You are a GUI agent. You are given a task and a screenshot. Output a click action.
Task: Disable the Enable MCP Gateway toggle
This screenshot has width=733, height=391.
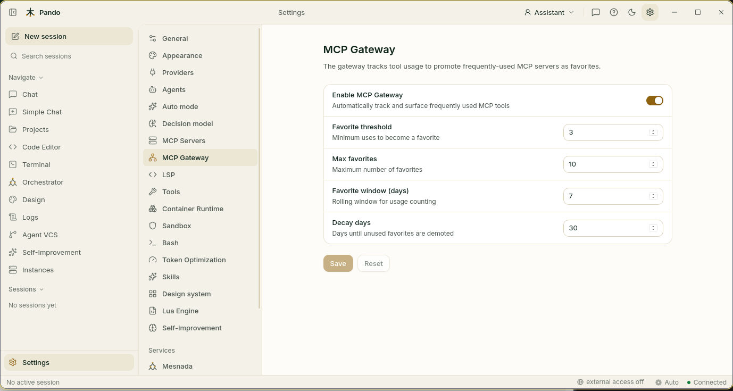pos(654,101)
